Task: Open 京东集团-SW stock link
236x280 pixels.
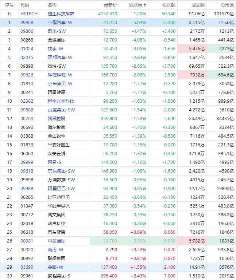Action: [61, 171]
